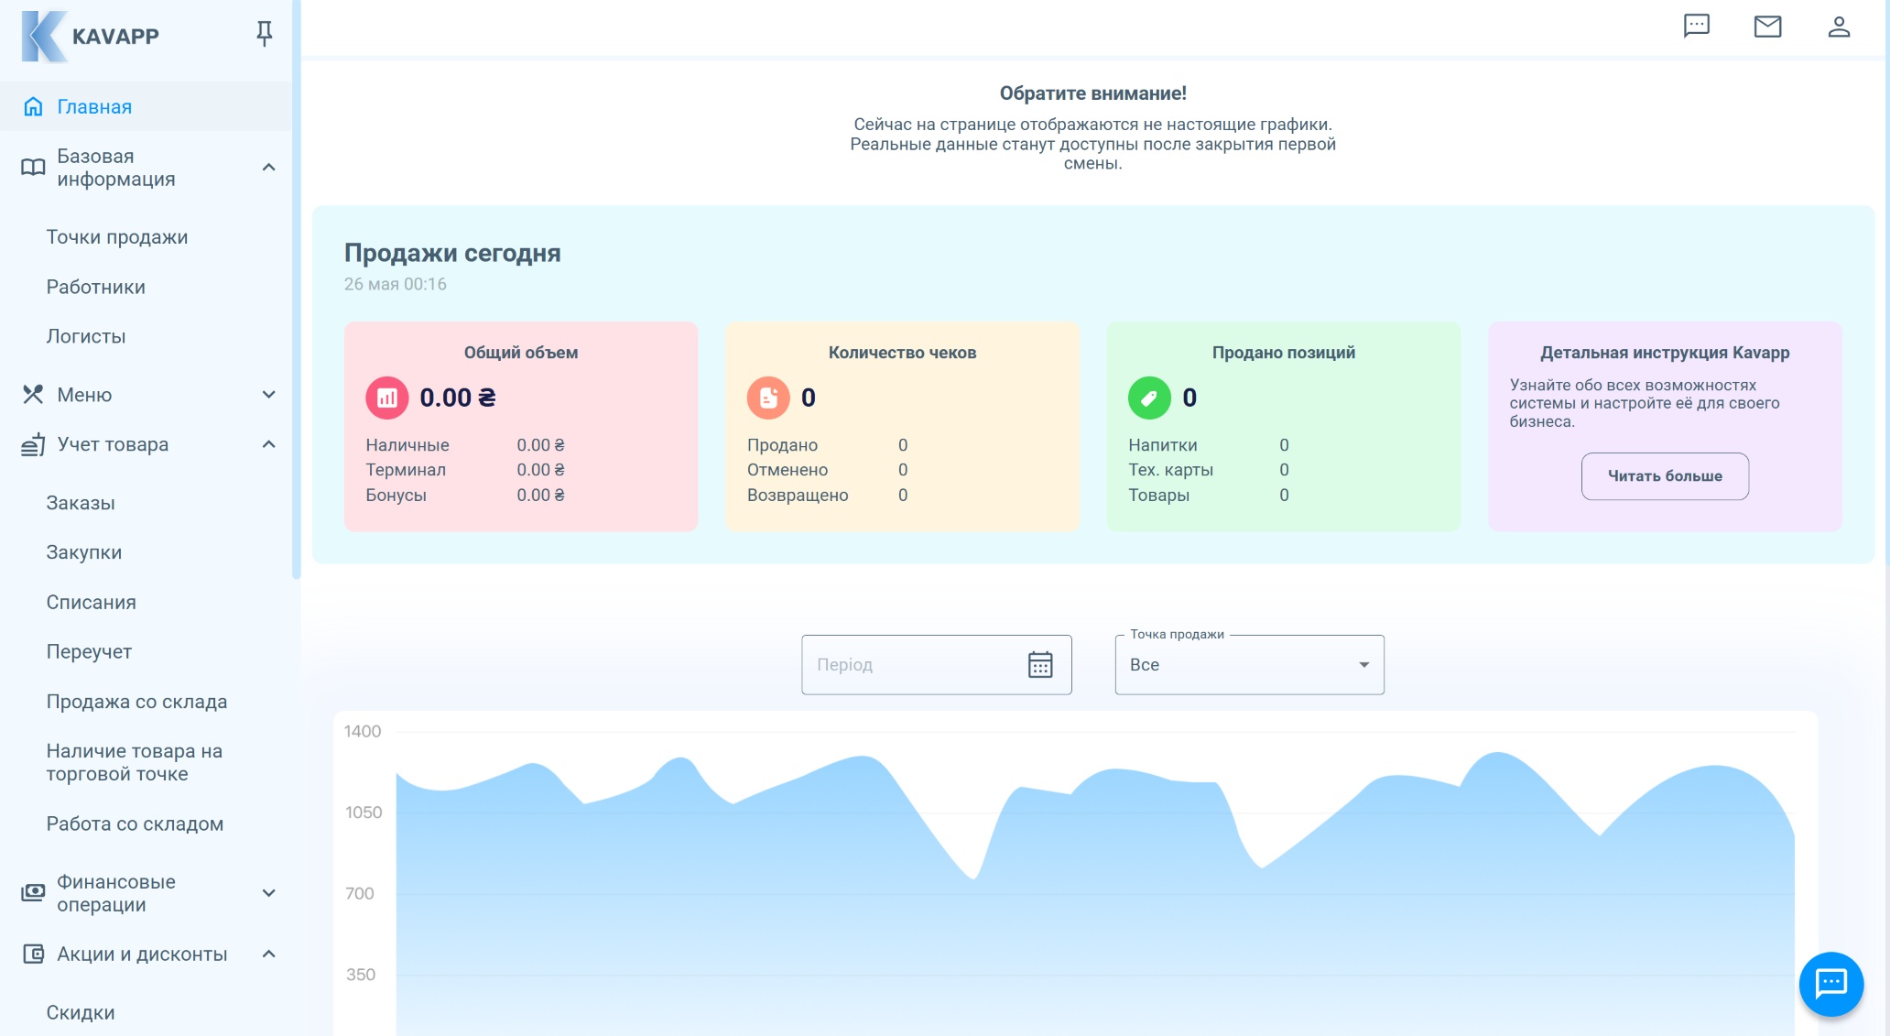
Task: Collapse the Базовая информация section chevron
Action: point(268,168)
